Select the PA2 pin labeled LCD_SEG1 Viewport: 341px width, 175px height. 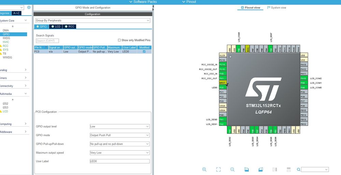click(x=223, y=124)
